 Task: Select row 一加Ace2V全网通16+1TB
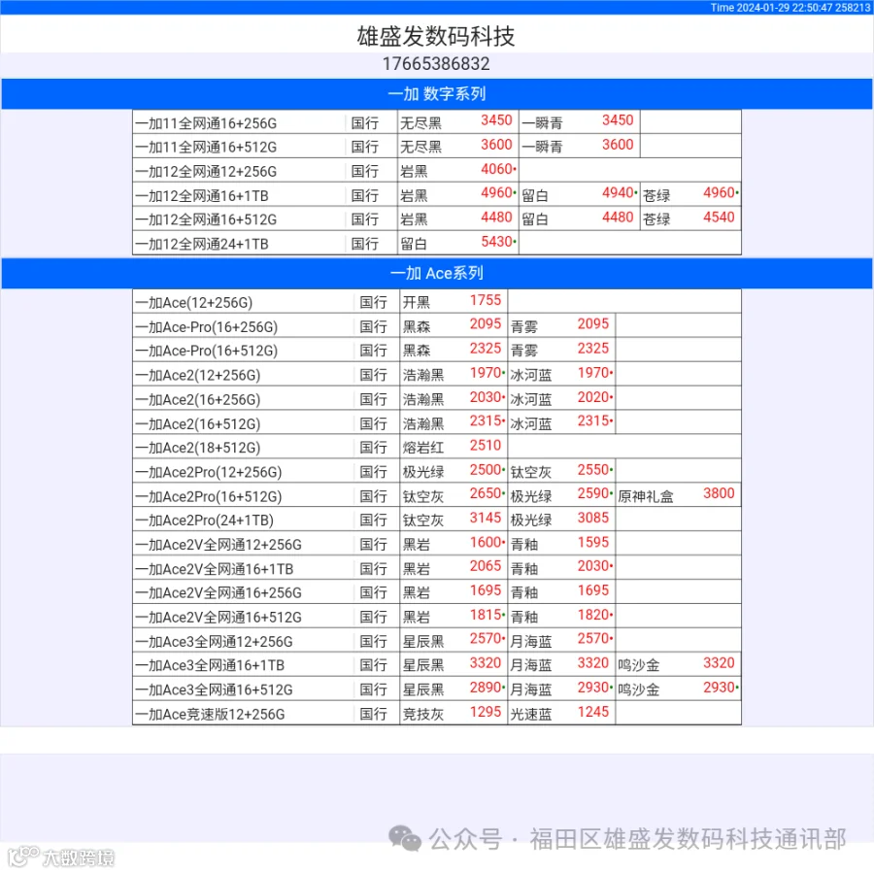click(x=437, y=568)
